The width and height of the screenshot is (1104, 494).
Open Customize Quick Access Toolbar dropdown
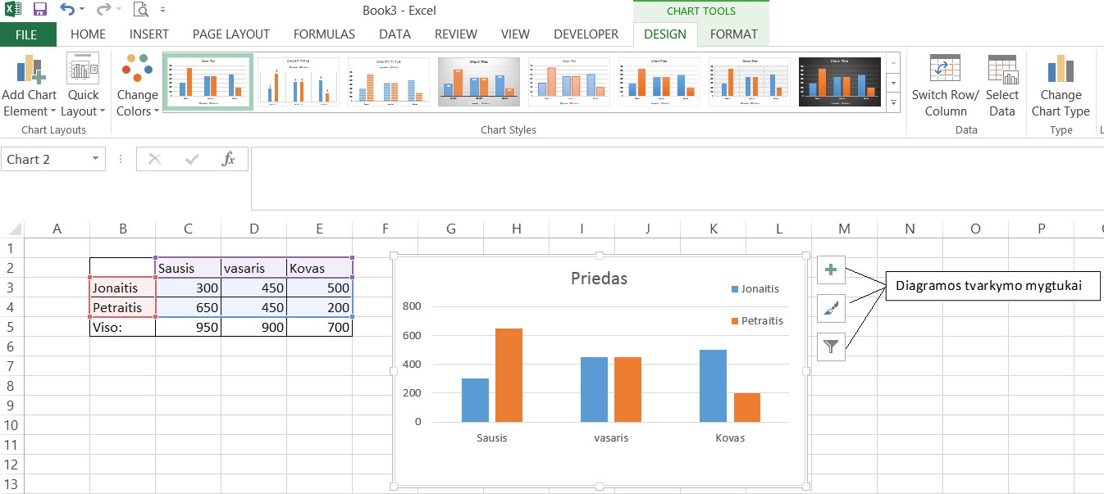(162, 11)
